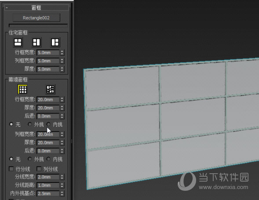Adjust 后退 spinner below 幕墙 列框宽度
This screenshot has height=200, width=259.
[x=62, y=151]
